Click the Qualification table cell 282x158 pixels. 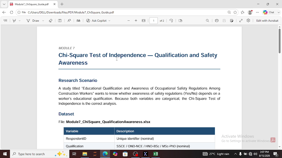[89, 146]
